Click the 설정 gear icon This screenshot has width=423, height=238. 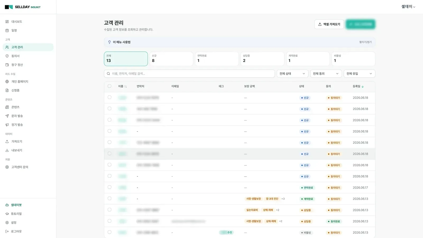[7, 223]
